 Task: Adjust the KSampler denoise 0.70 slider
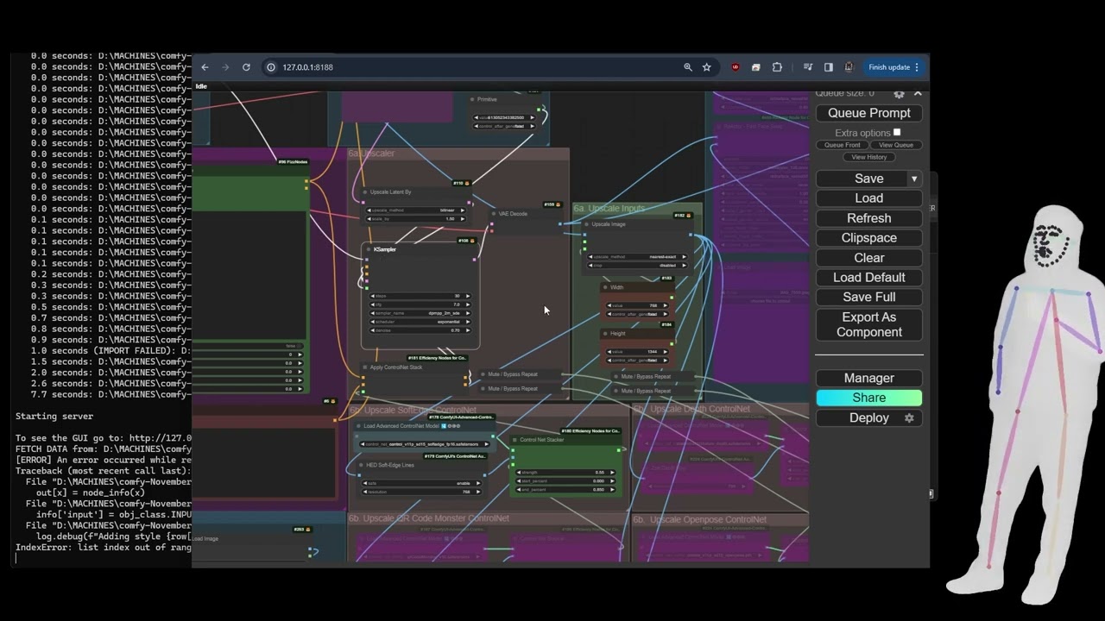click(x=420, y=330)
